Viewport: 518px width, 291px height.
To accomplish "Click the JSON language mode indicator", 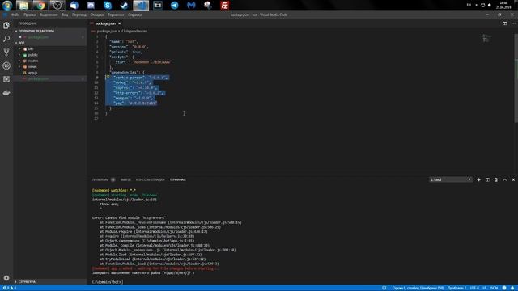I will pyautogui.click(x=494, y=288).
